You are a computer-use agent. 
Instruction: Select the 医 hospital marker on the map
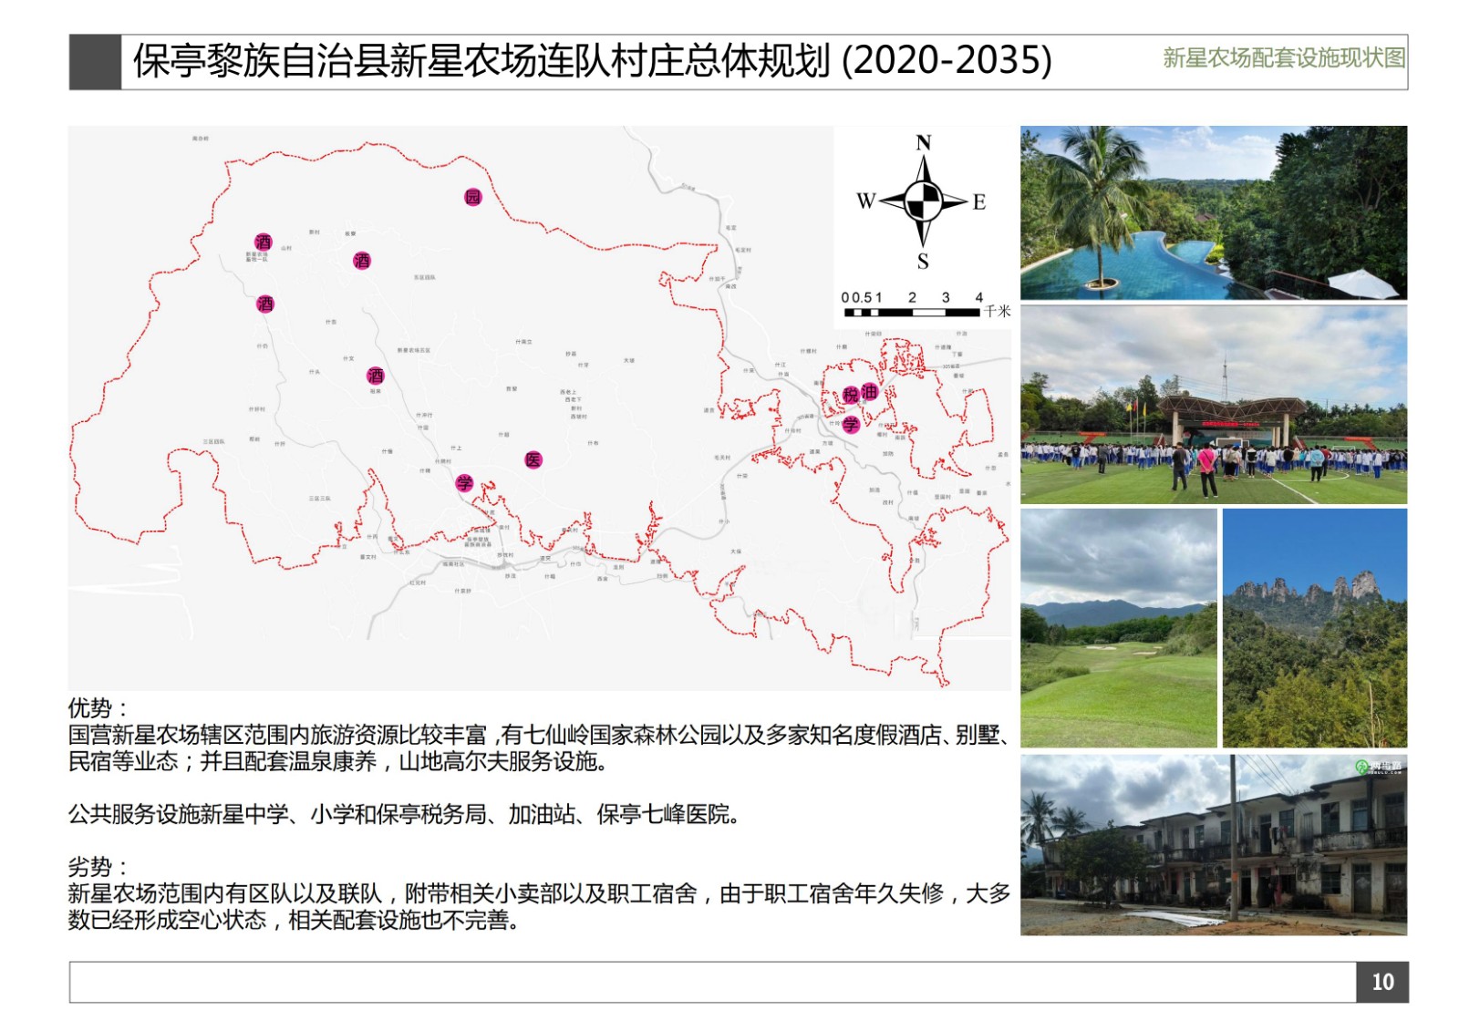533,459
